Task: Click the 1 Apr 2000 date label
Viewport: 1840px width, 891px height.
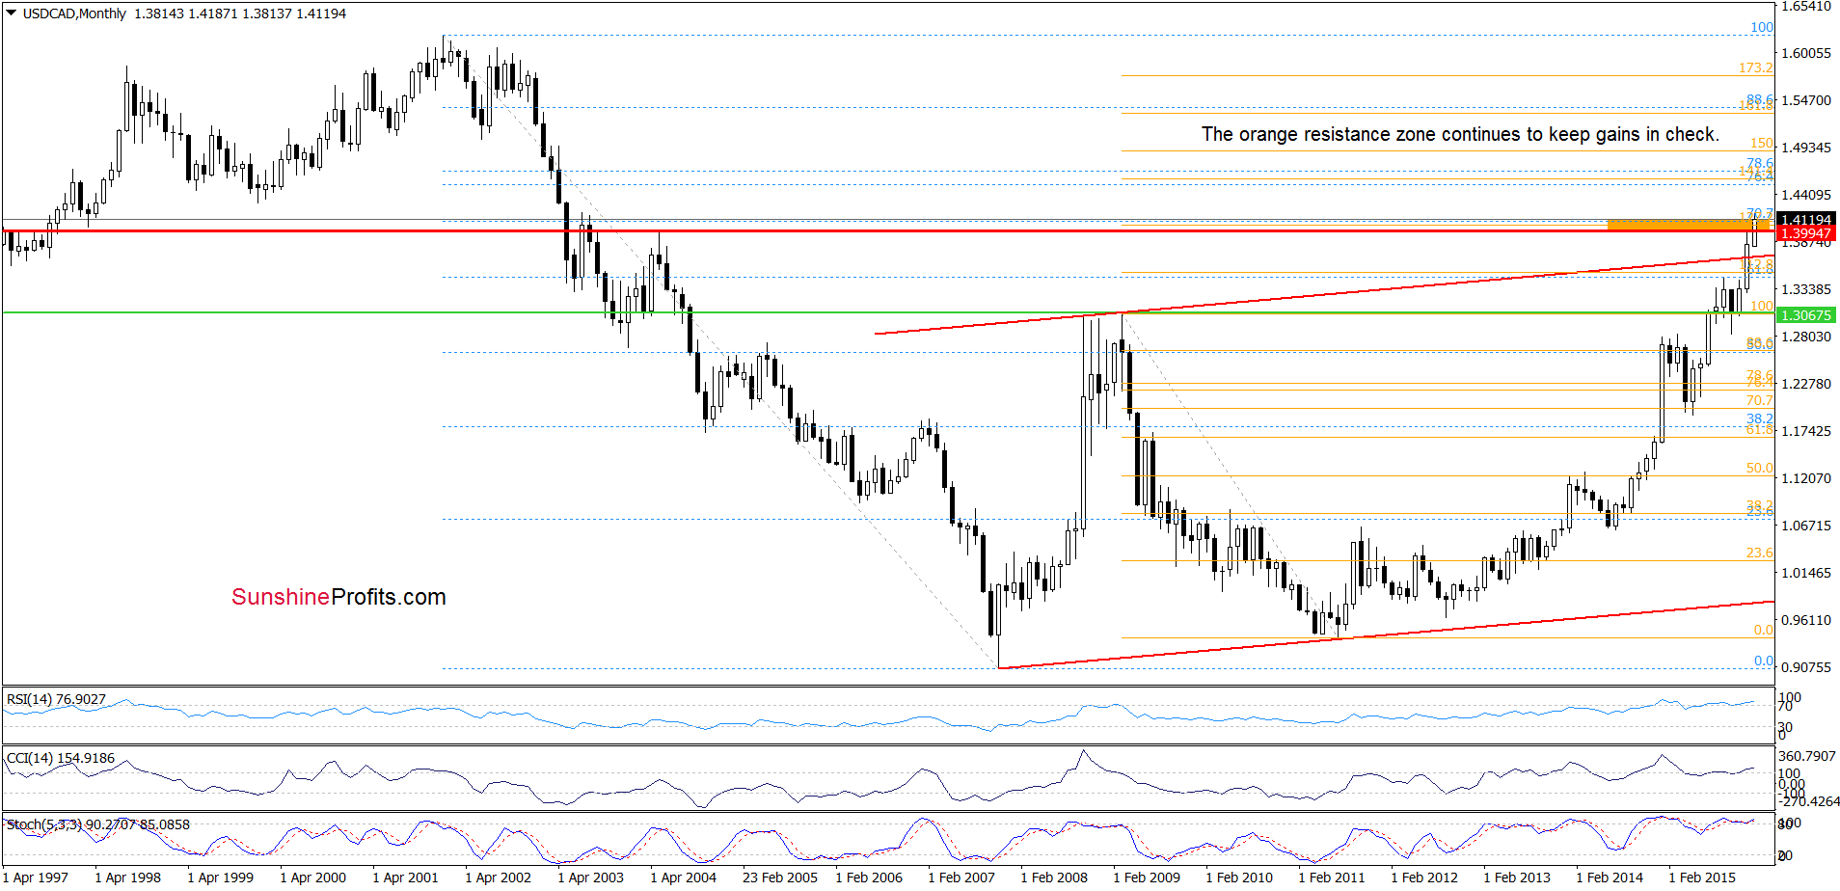Action: pyautogui.click(x=313, y=877)
